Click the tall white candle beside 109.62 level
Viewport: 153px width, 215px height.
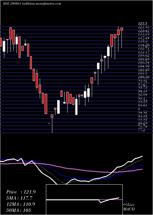pos(108,51)
